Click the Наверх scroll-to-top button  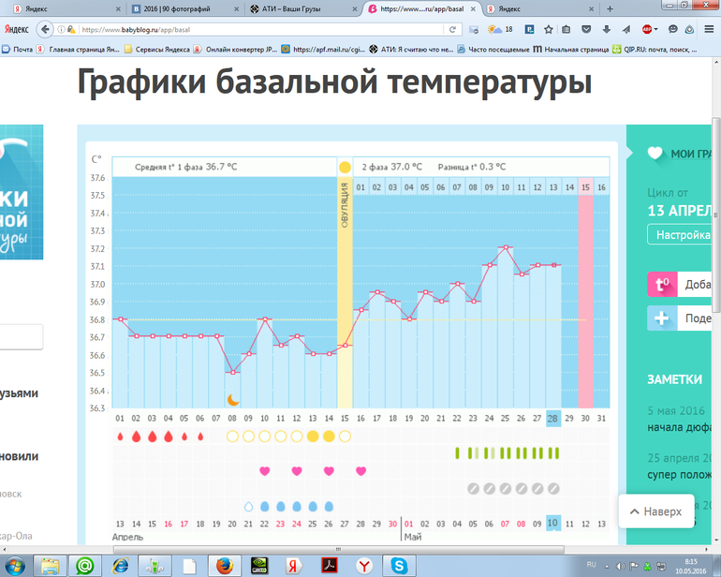tap(655, 511)
